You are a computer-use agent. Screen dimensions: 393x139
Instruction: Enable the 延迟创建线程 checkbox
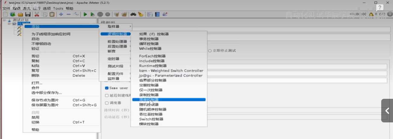point(107,95)
